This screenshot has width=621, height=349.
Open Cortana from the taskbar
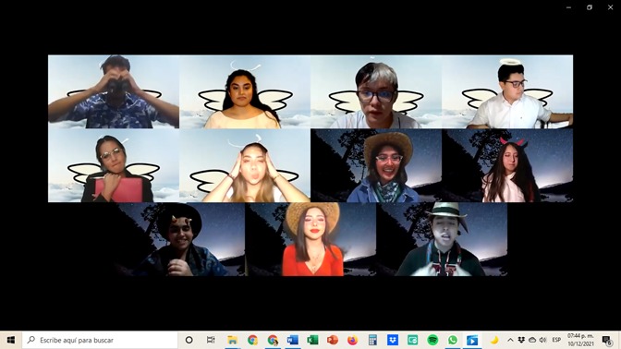[x=189, y=340]
